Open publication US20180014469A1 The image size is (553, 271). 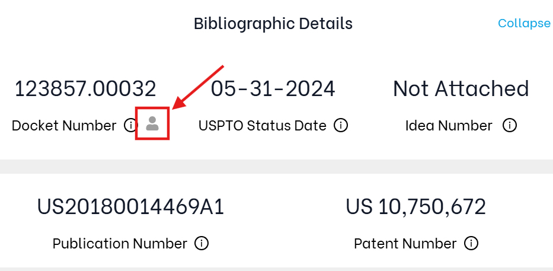pos(131,207)
